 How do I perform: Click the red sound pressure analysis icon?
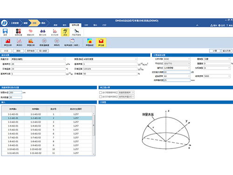[x=8, y=42]
